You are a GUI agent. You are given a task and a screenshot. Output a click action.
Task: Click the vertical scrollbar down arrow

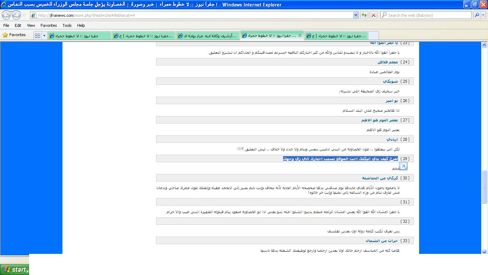[484, 252]
